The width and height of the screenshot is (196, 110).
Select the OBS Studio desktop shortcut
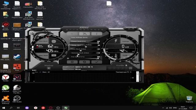pyautogui.click(x=17, y=99)
